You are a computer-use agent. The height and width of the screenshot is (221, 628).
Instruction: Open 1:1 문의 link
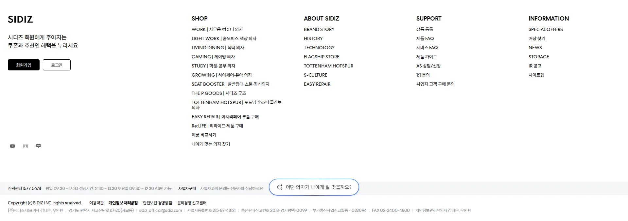[423, 75]
